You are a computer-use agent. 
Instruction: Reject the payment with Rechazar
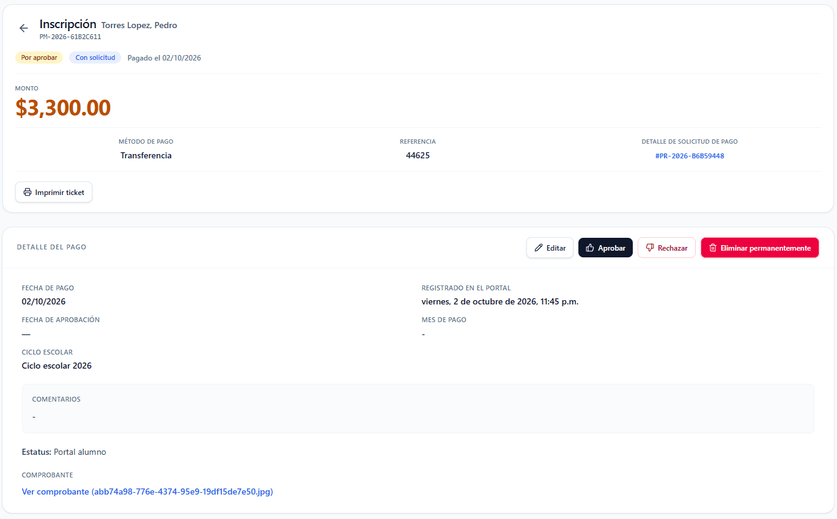pyautogui.click(x=666, y=248)
